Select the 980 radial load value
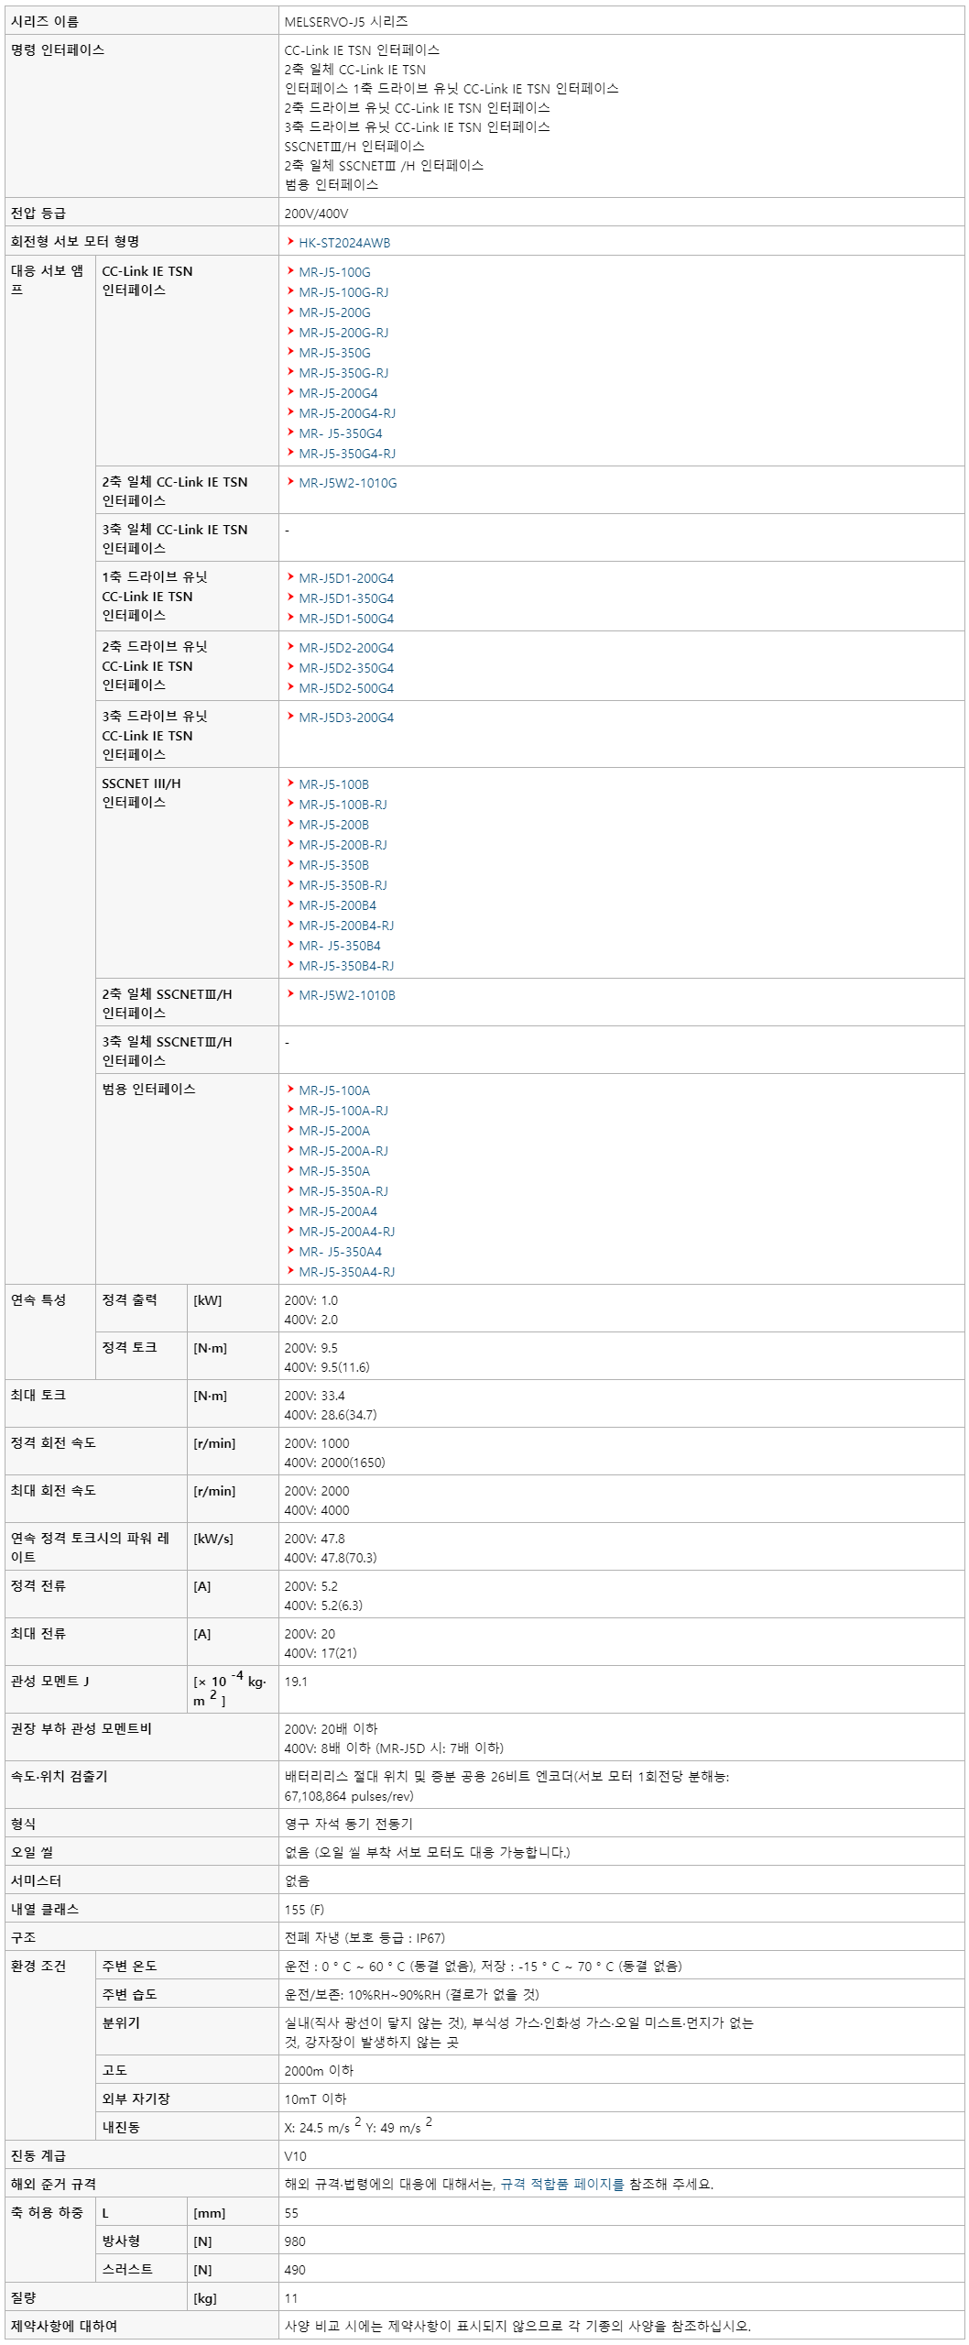 pyautogui.click(x=295, y=2241)
